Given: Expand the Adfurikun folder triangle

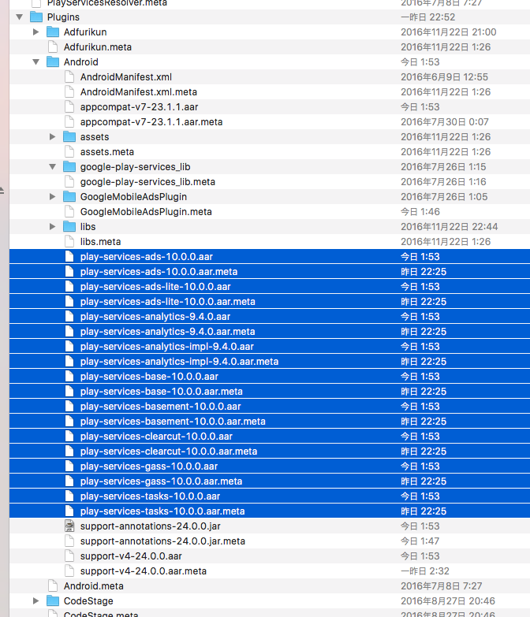Looking at the screenshot, I should 35,32.
